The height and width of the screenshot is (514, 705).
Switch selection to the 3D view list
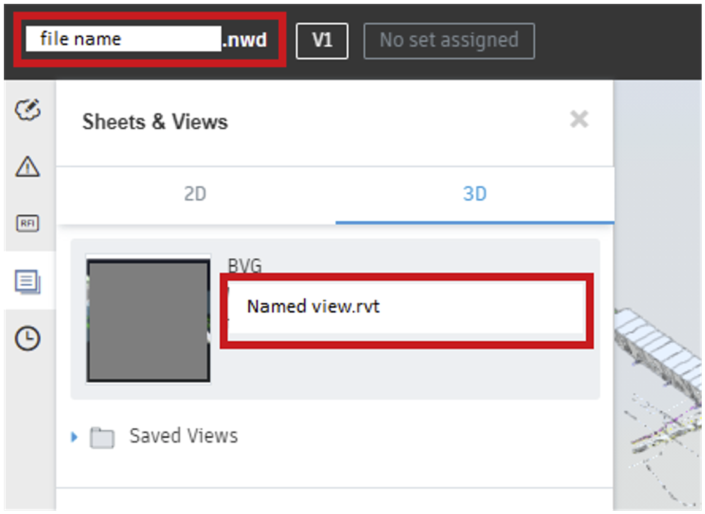click(x=474, y=194)
